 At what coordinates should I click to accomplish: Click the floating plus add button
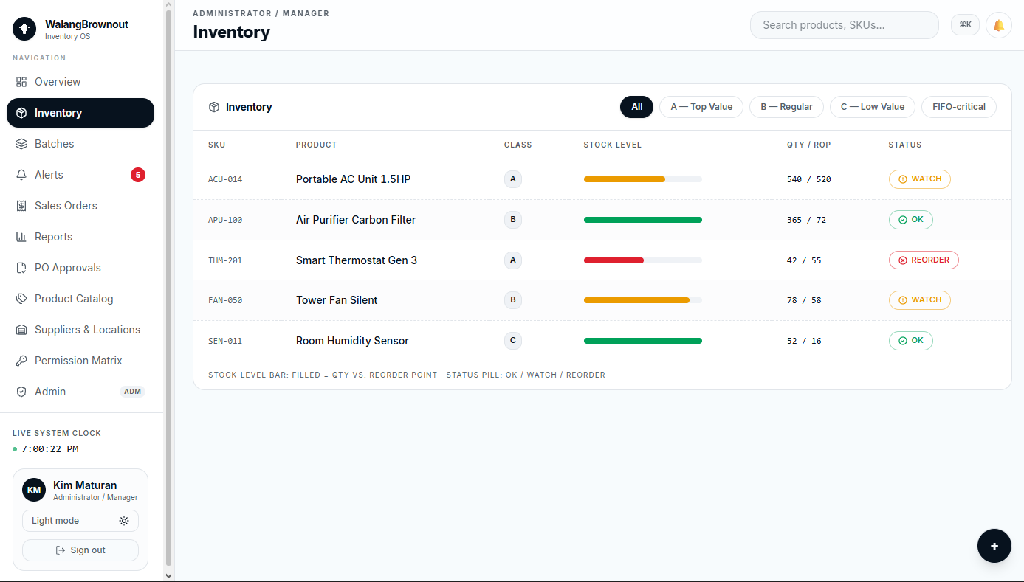[x=994, y=546]
